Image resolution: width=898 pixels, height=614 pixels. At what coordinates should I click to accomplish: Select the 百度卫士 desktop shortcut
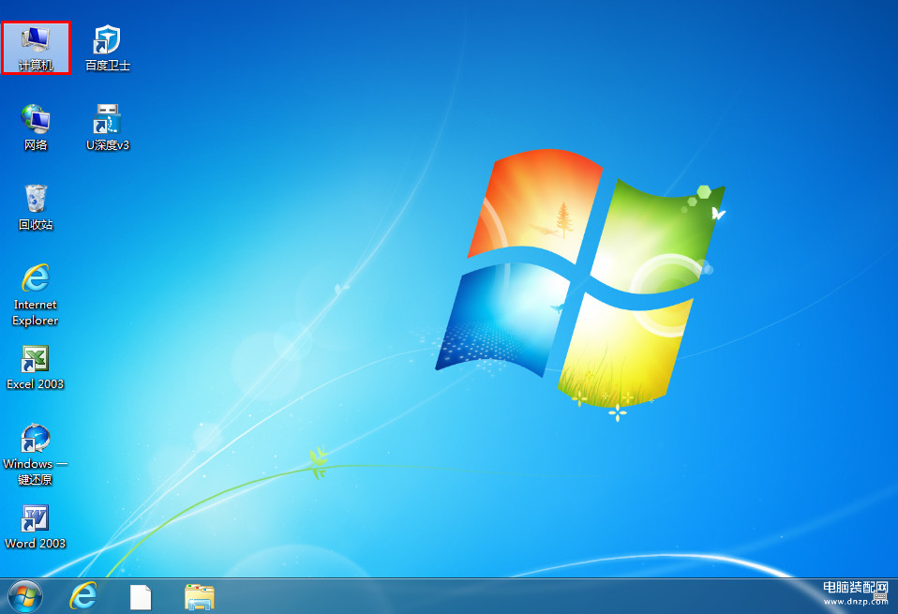107,48
